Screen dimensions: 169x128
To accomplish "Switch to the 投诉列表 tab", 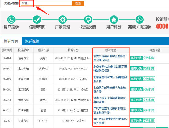I will pyautogui.click(x=11, y=41).
